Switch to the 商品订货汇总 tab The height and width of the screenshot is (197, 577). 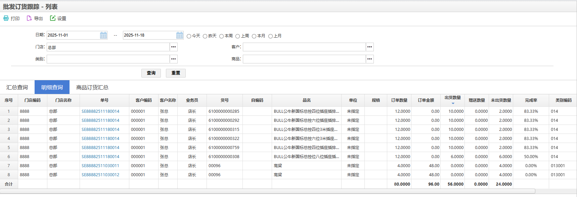(x=92, y=87)
